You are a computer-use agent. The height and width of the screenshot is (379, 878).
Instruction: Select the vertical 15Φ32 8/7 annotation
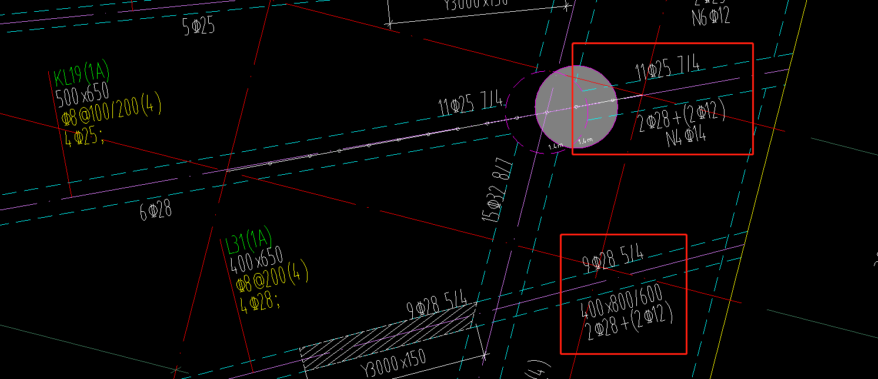point(498,190)
